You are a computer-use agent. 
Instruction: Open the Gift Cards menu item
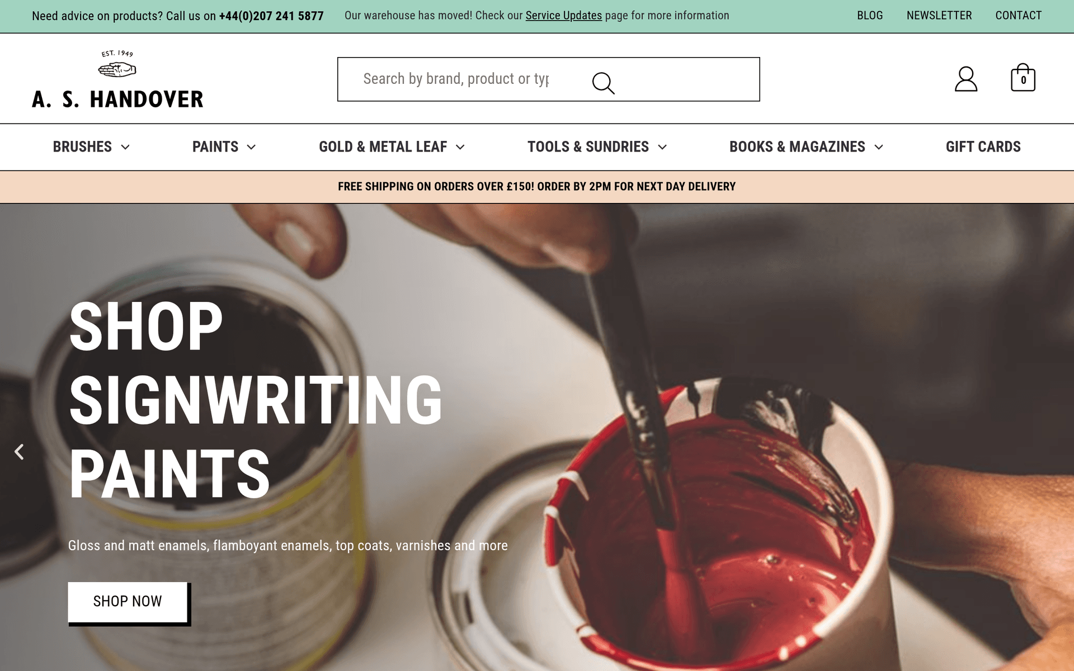(983, 147)
